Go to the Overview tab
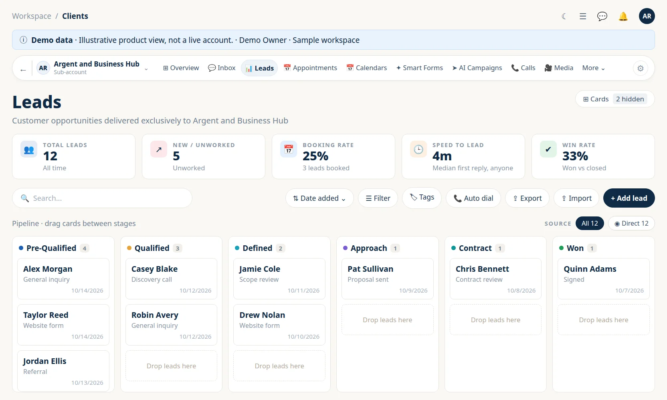 pos(181,68)
